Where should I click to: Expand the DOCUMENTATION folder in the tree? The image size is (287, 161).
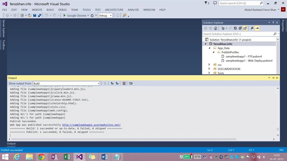pyautogui.click(x=209, y=69)
